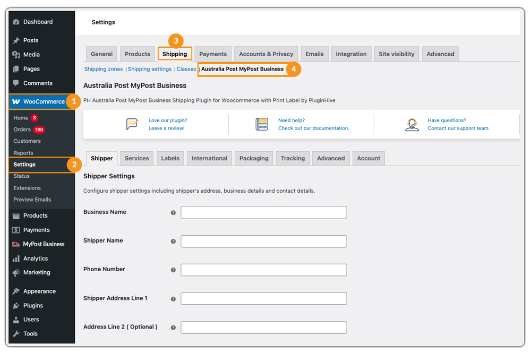Click the Appearance paintbrush icon
The width and height of the screenshot is (531, 353).
click(16, 291)
